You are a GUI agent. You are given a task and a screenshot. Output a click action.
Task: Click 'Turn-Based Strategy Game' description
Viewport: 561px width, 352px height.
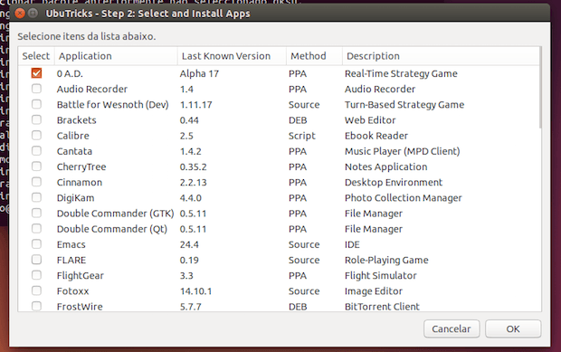pos(404,105)
